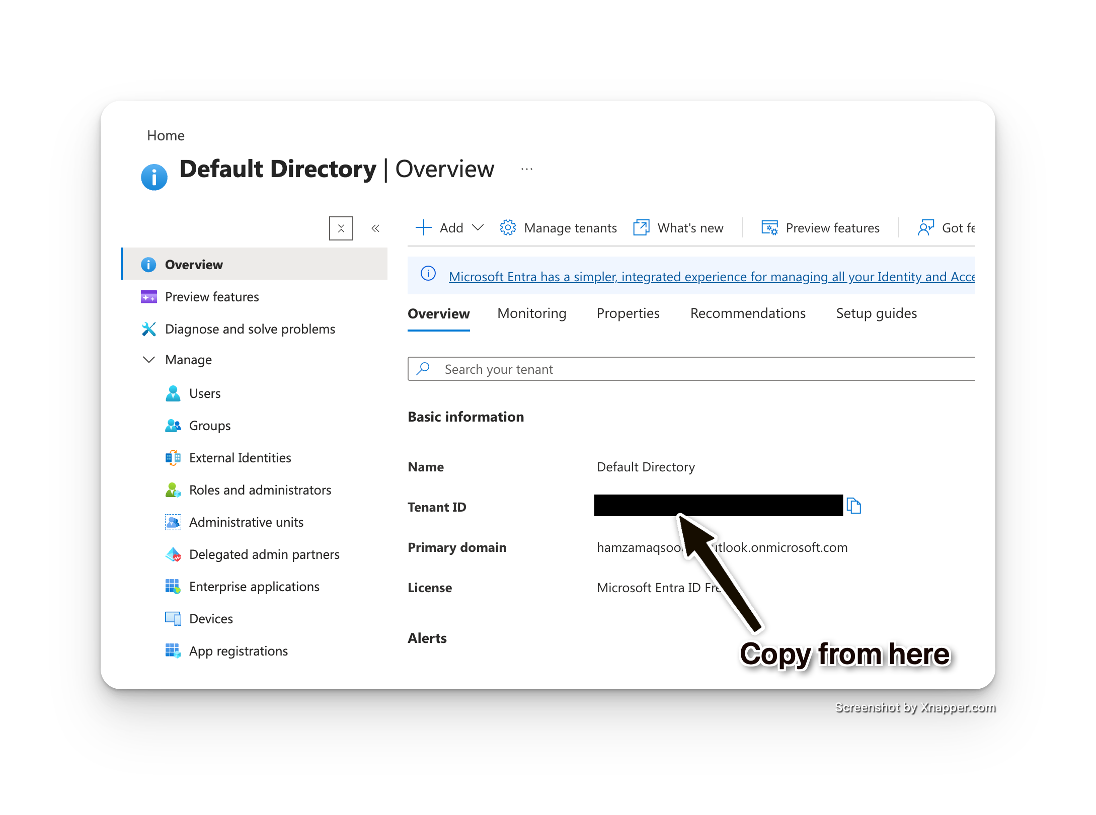This screenshot has height=815, width=1096.
Task: Copy the Tenant ID with the copy icon
Action: point(853,506)
